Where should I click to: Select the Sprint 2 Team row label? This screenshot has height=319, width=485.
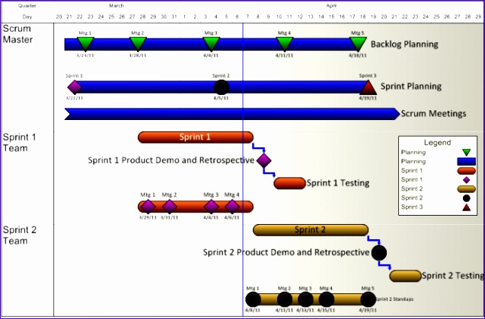click(20, 235)
